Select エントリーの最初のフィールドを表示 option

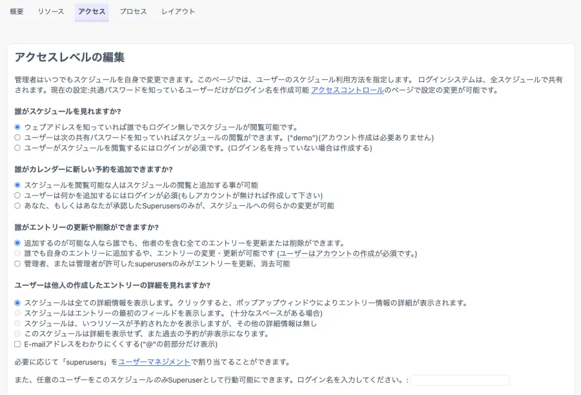17,313
